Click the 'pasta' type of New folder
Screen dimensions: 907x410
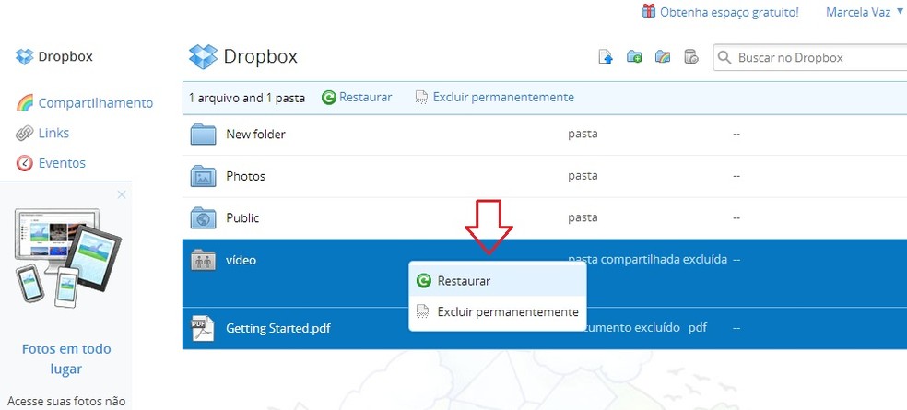(x=583, y=135)
